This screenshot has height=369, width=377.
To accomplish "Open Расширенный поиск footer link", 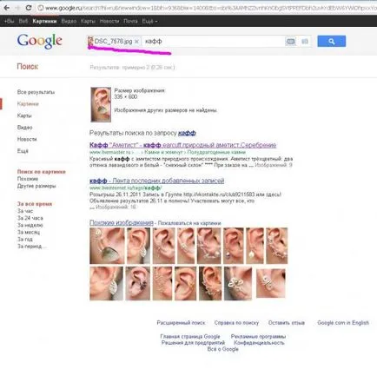I will coord(181,322).
